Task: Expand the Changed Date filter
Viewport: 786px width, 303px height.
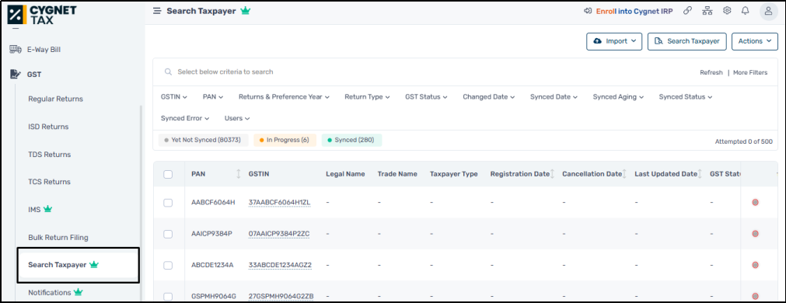Action: [489, 96]
